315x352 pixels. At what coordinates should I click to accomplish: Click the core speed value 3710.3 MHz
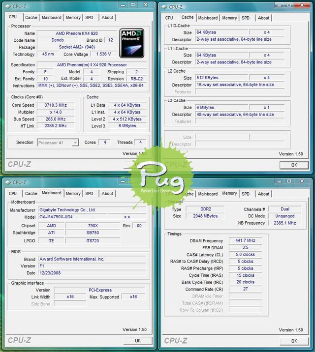click(x=56, y=105)
